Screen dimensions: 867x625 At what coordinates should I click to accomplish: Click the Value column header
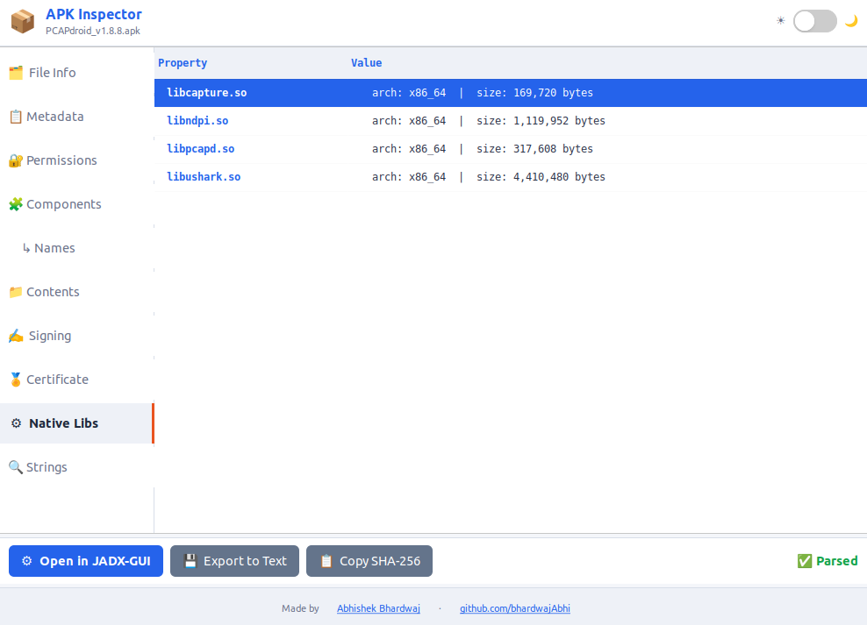(366, 63)
